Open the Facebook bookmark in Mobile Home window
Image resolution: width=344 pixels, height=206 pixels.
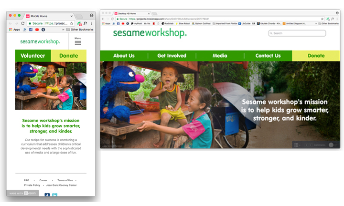click(x=31, y=30)
